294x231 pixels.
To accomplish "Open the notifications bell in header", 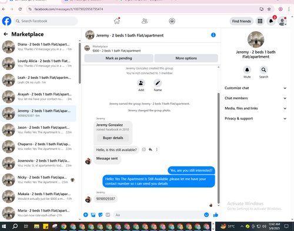I will point(271,21).
